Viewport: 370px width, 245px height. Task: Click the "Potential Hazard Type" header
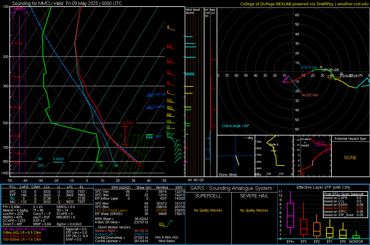click(350, 139)
